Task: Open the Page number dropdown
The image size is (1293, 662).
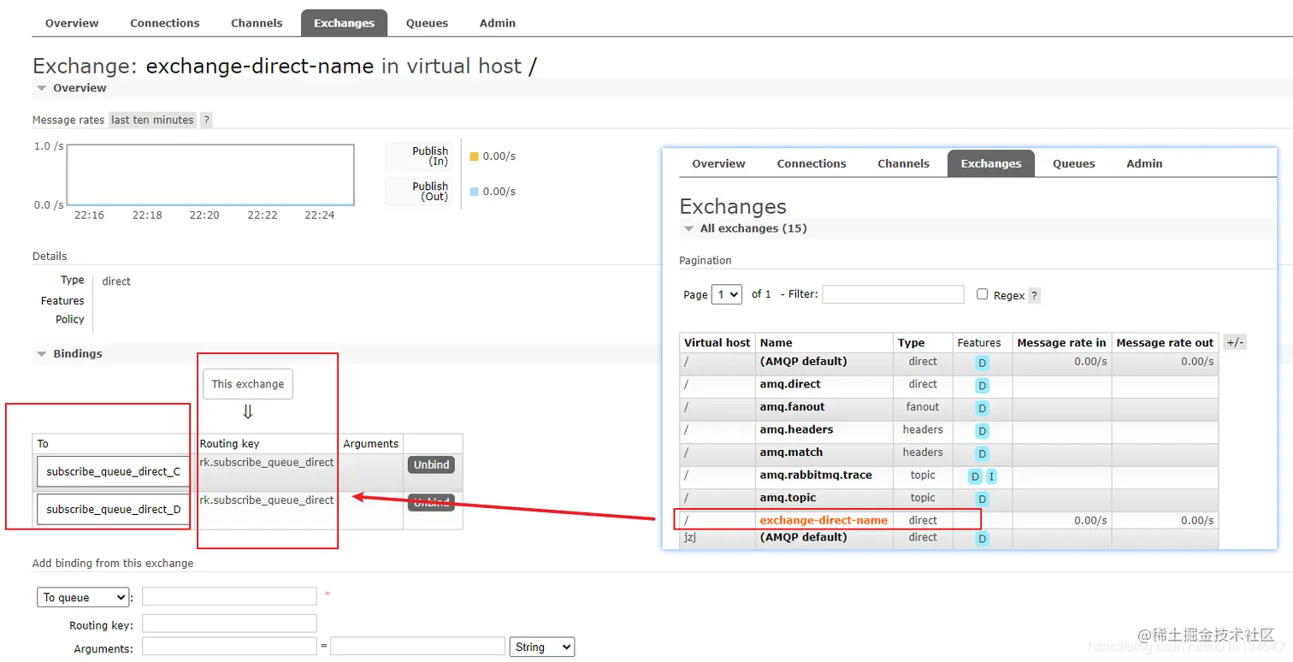Action: 726,294
